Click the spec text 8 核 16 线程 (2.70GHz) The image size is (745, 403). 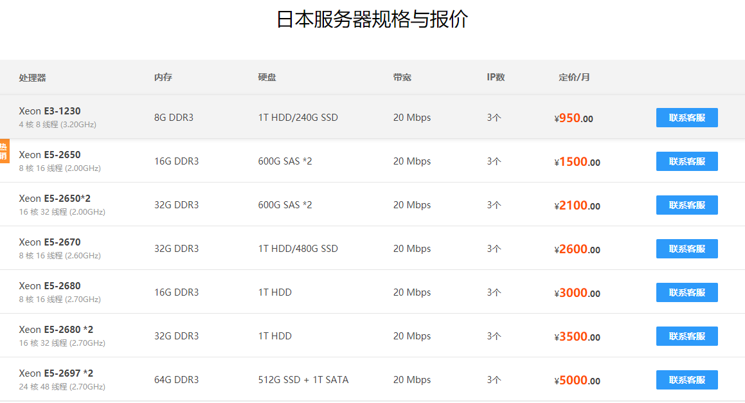pyautogui.click(x=60, y=300)
